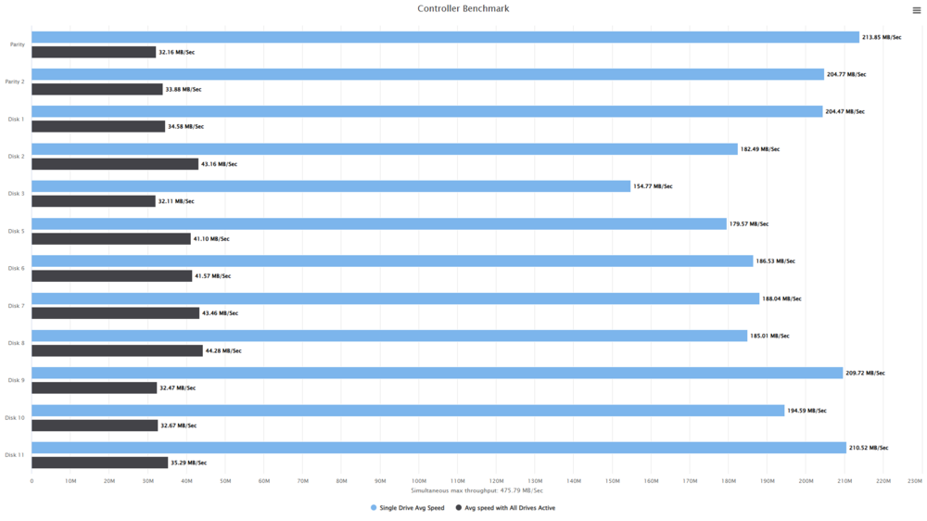Click Disk 11 210.52 MB/Sec blue bar
Screen dimensions: 927x521
(438, 448)
